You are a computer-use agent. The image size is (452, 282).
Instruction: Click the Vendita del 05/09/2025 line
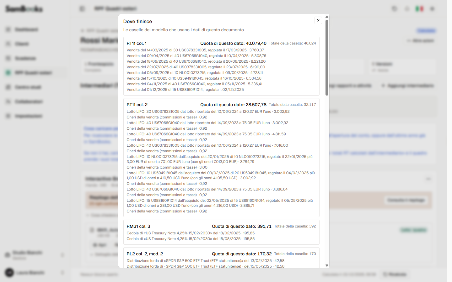pyautogui.click(x=195, y=73)
